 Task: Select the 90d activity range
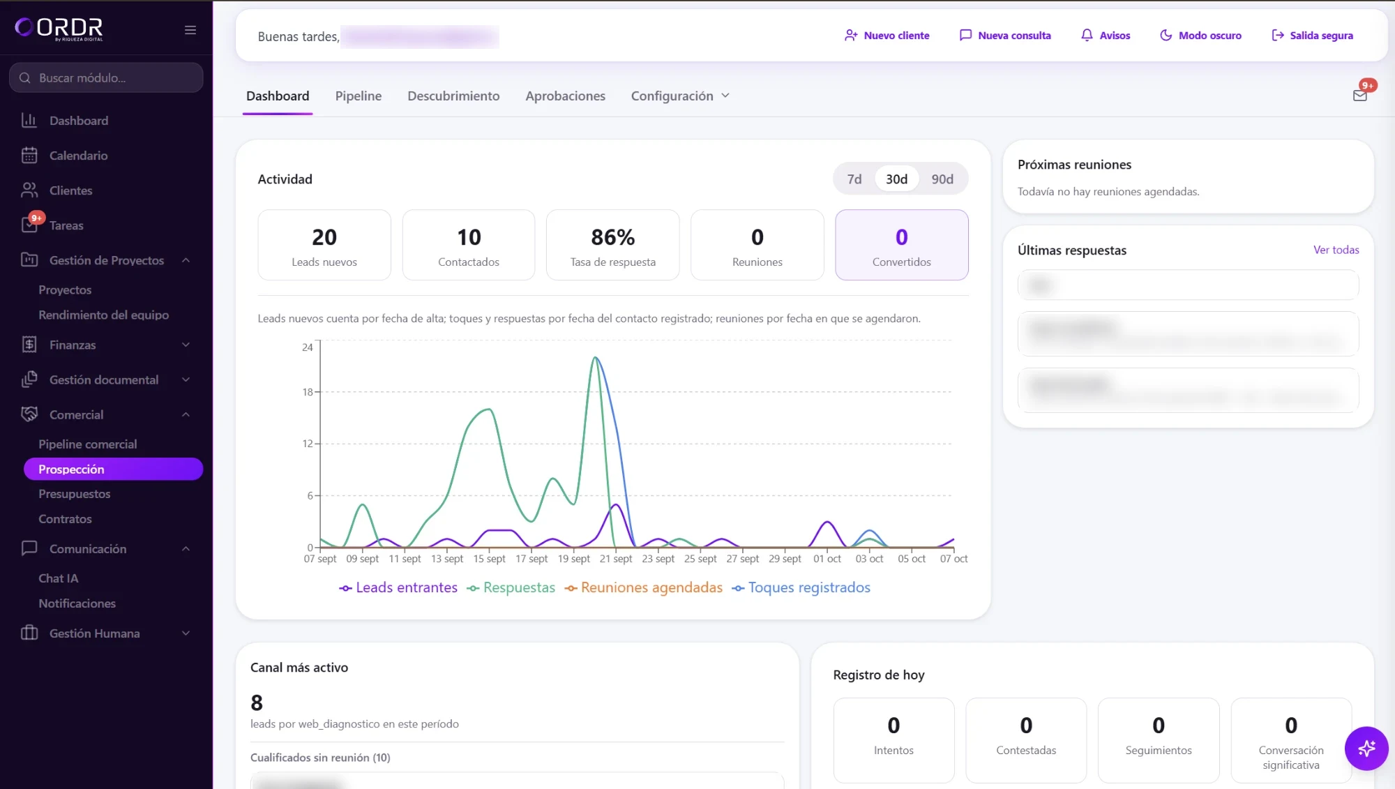[942, 179]
